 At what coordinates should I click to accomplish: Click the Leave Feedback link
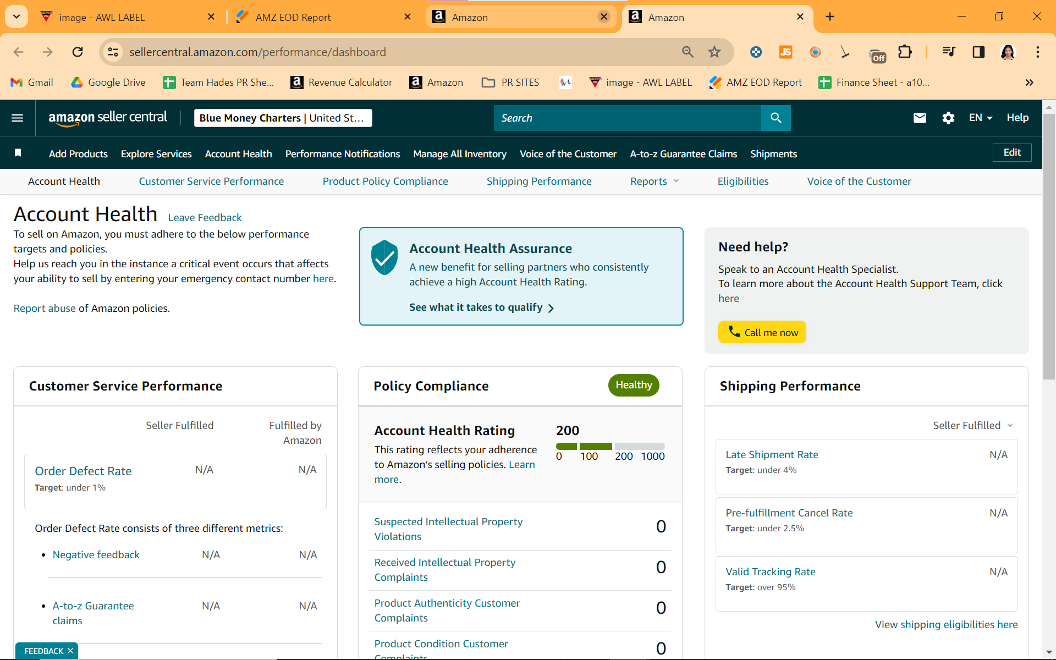tap(205, 218)
